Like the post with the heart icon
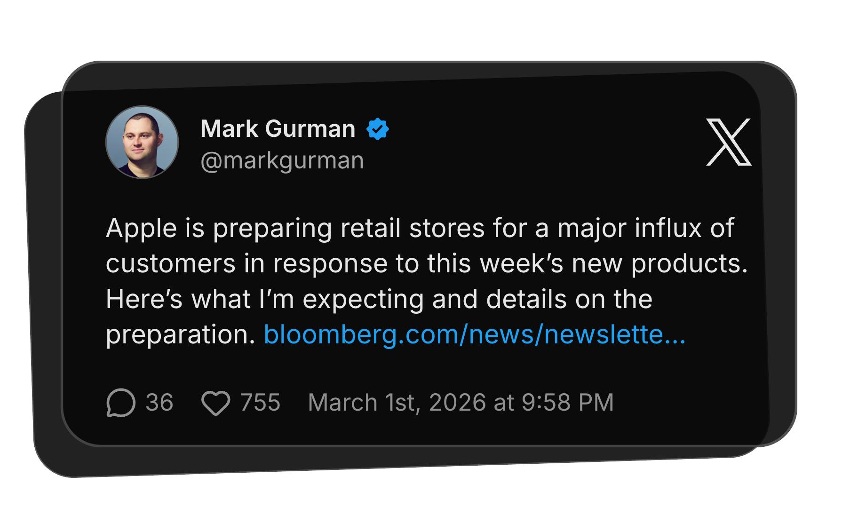The image size is (858, 508). (x=215, y=403)
